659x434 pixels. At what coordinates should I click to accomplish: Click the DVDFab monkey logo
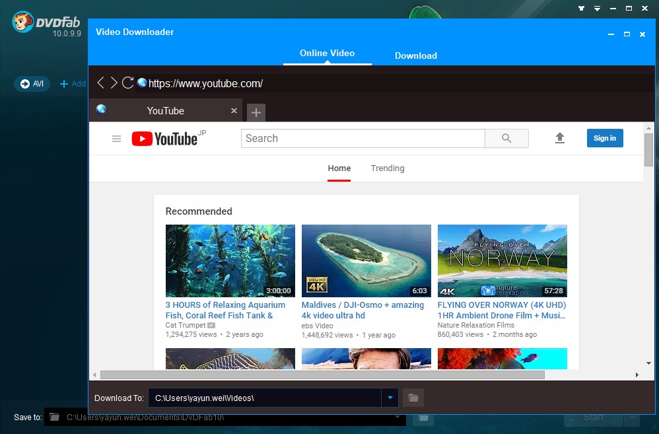click(22, 22)
